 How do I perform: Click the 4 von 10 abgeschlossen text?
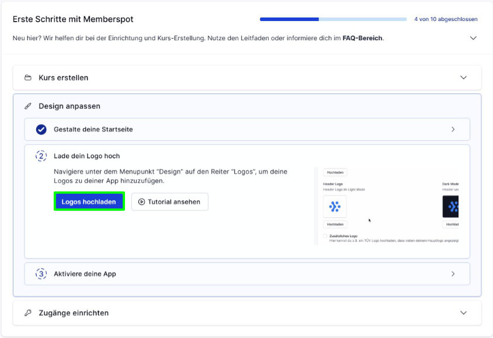point(446,19)
